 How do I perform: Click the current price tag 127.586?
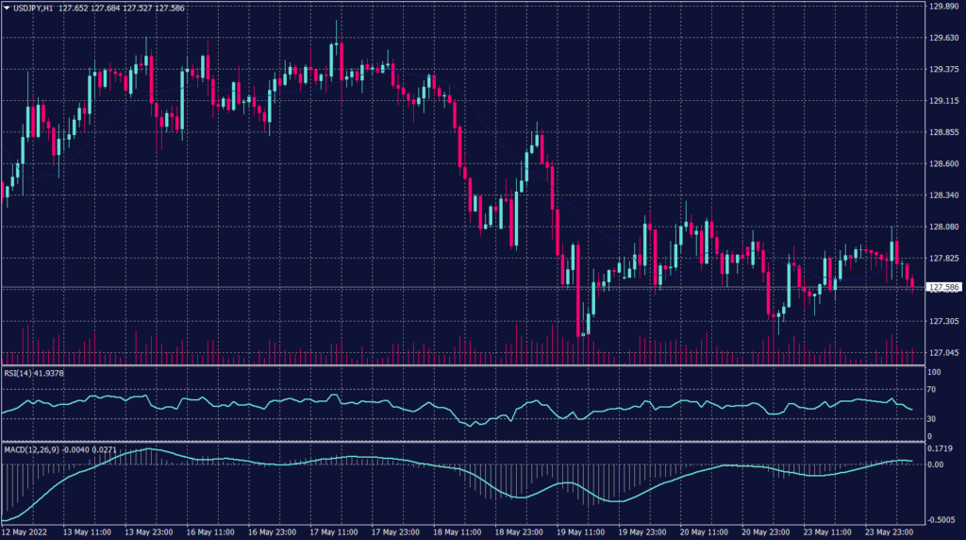[x=943, y=286]
